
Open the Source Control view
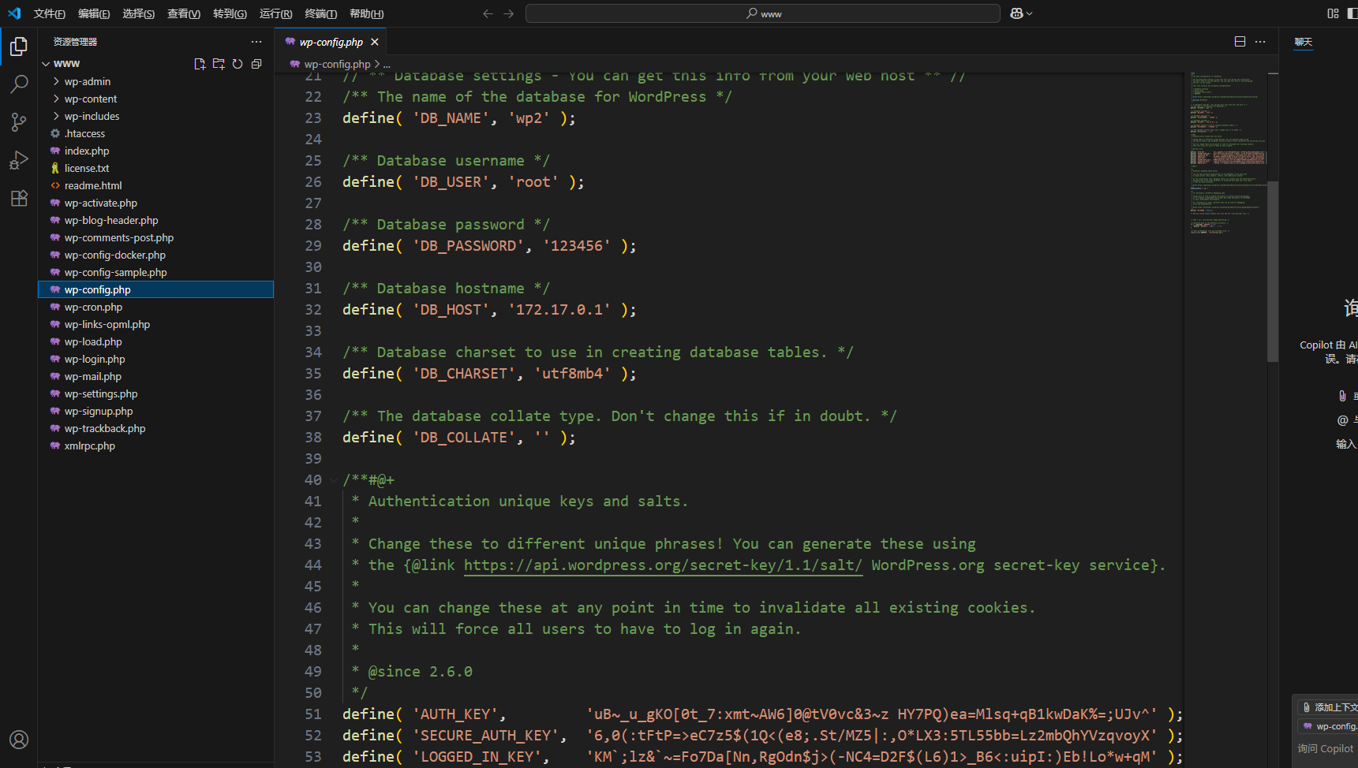point(19,122)
